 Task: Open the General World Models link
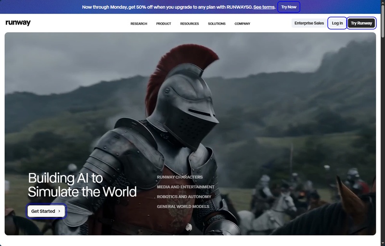click(x=183, y=207)
